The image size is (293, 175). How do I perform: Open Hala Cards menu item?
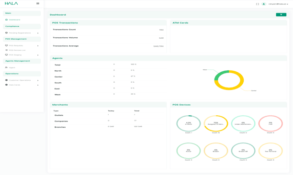14,85
